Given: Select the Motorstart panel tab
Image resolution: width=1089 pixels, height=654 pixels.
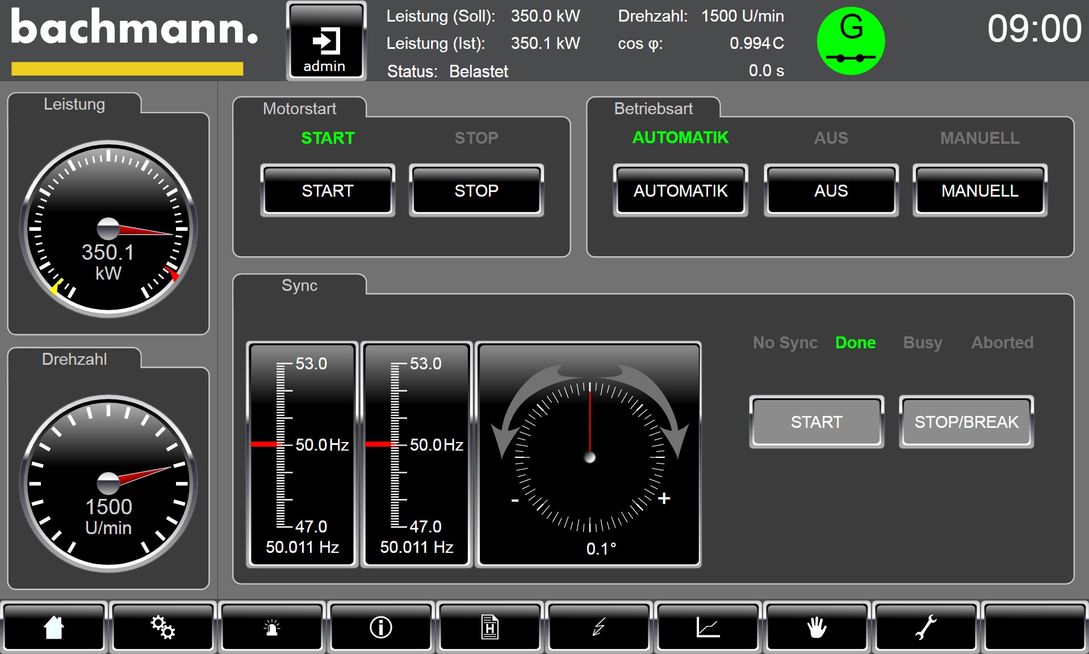Looking at the screenshot, I should point(299,109).
